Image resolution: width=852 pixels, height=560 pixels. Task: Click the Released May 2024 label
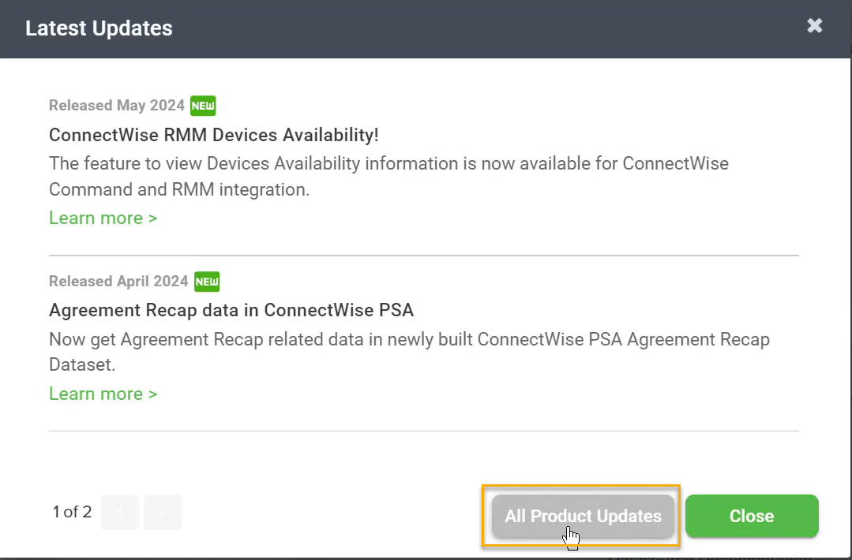tap(117, 105)
